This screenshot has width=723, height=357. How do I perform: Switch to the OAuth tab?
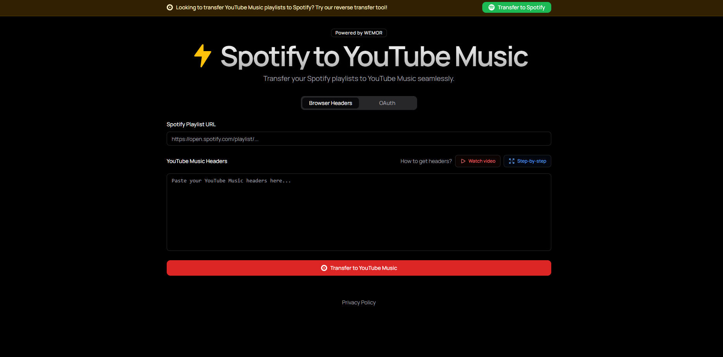tap(387, 103)
